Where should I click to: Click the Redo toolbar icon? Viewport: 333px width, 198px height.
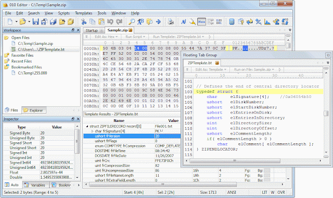[x=119, y=21]
